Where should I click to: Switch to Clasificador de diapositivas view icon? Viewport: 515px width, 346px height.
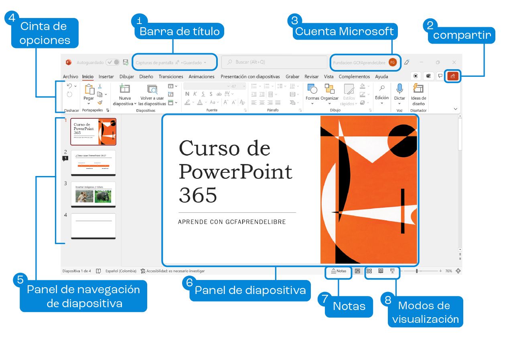[369, 271]
